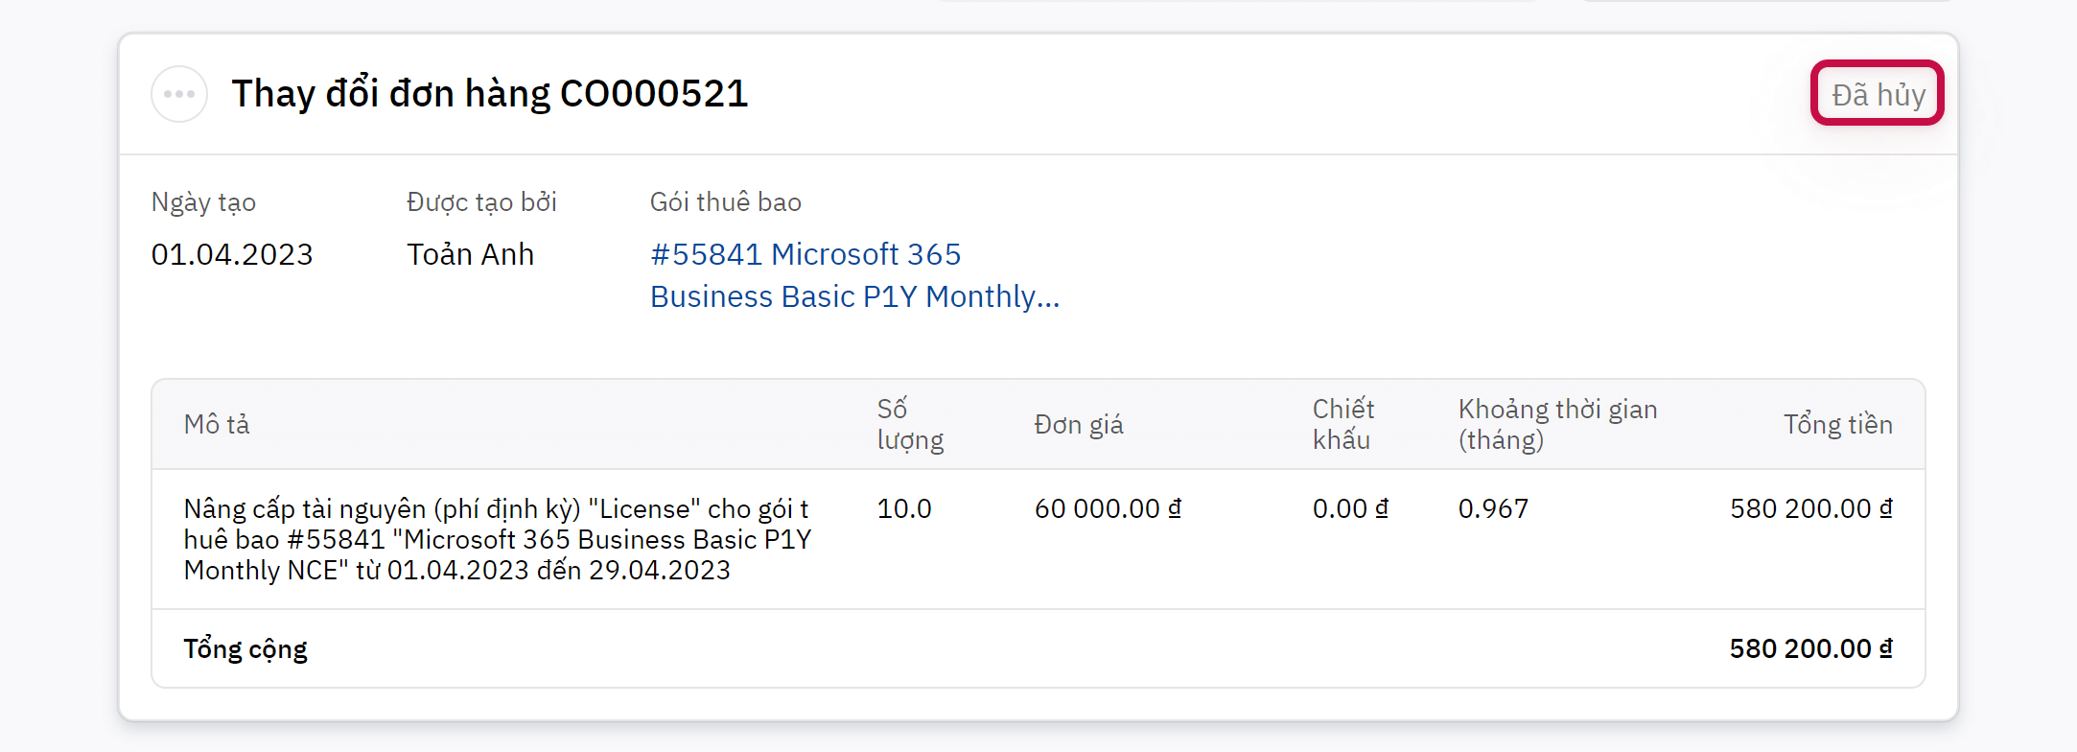Click the "Tổng tiền" column header

coord(1837,424)
